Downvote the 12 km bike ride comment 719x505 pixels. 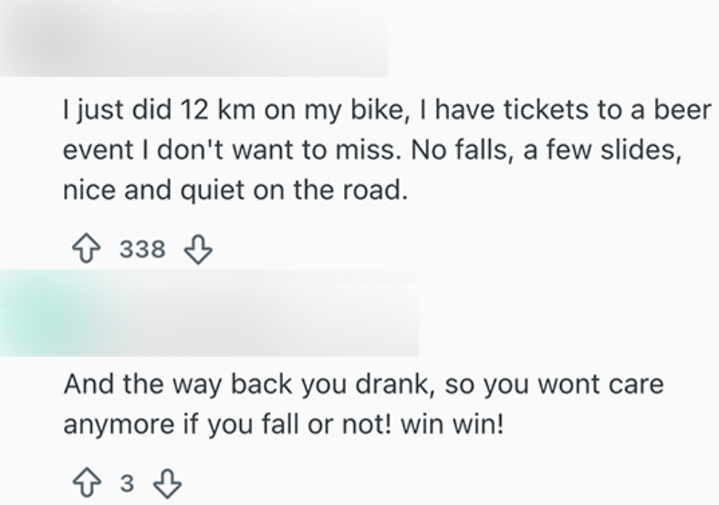pyautogui.click(x=198, y=249)
